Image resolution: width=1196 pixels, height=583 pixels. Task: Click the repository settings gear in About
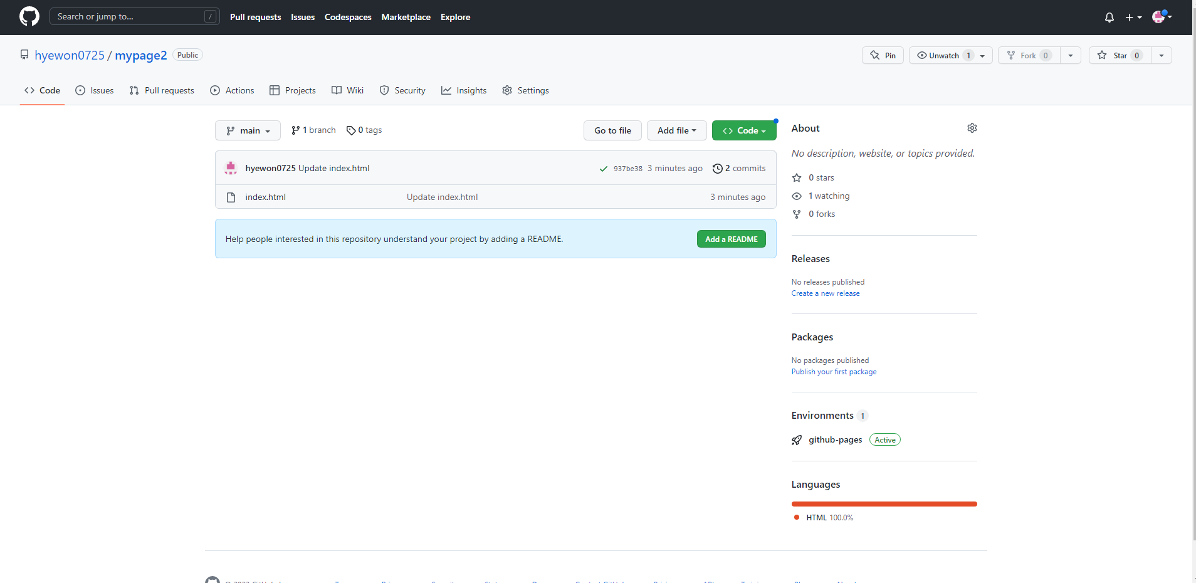point(972,128)
